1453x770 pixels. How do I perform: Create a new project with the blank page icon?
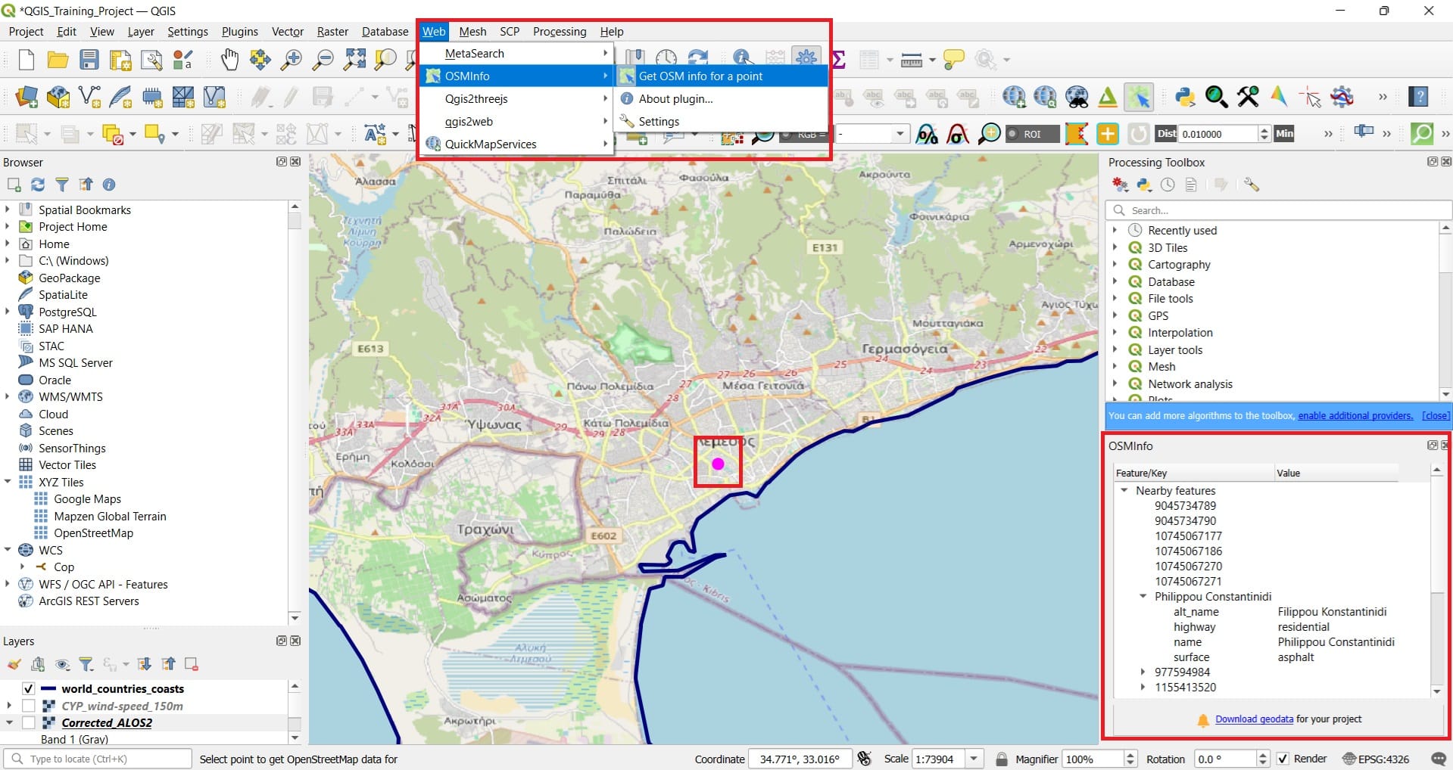(x=26, y=59)
